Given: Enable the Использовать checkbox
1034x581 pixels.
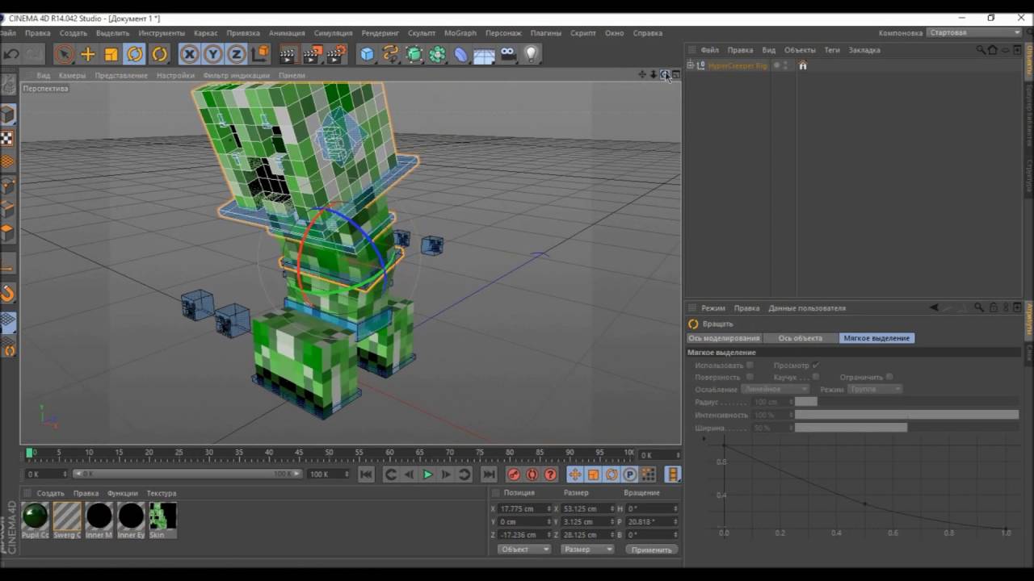Looking at the screenshot, I should 750,366.
